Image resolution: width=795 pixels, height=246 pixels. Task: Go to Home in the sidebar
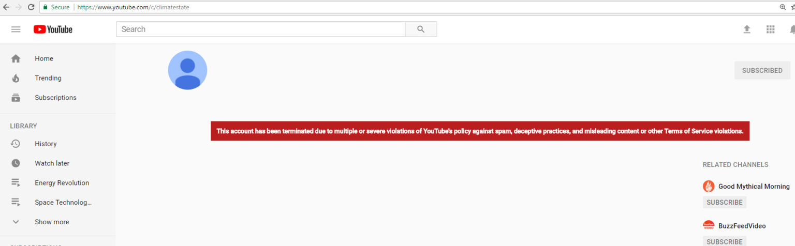[44, 58]
